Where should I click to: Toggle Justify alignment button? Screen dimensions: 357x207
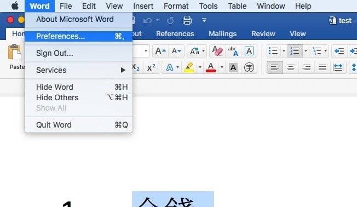point(323,67)
